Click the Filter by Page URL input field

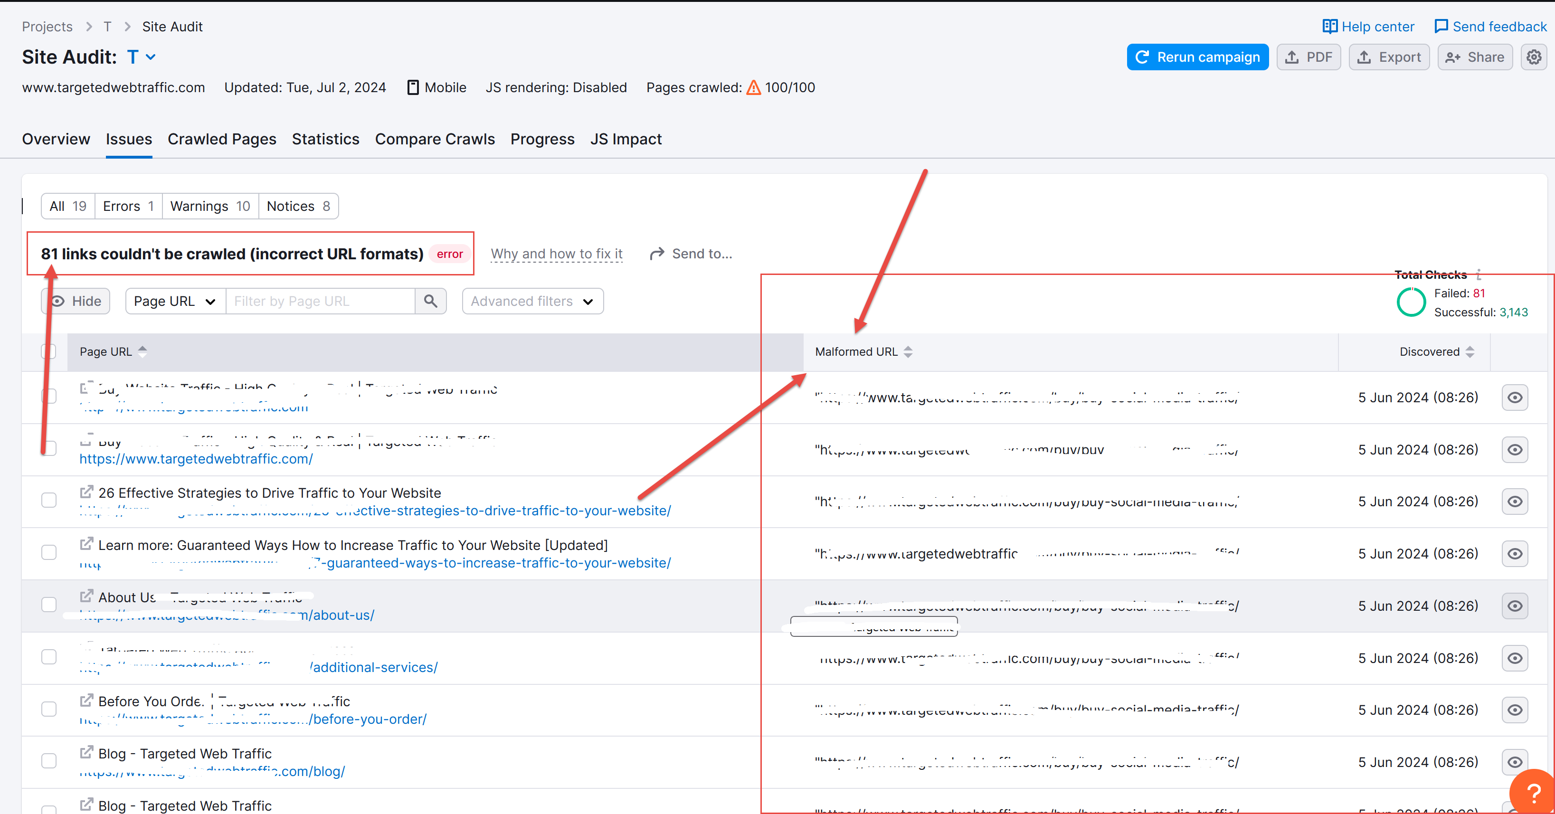[320, 301]
